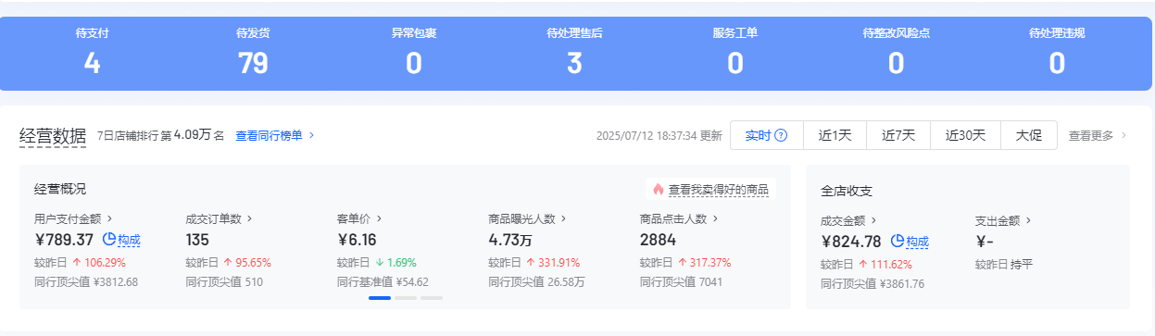This screenshot has height=336, width=1155.
Task: Open the 待处理售后 count of 3
Action: pos(574,63)
